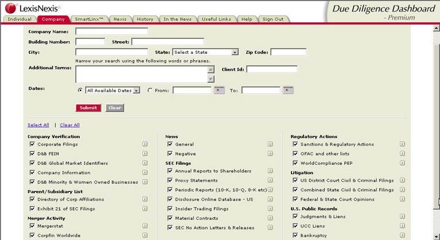
Task: Show info for Periodic Reports row
Action: (x=270, y=190)
